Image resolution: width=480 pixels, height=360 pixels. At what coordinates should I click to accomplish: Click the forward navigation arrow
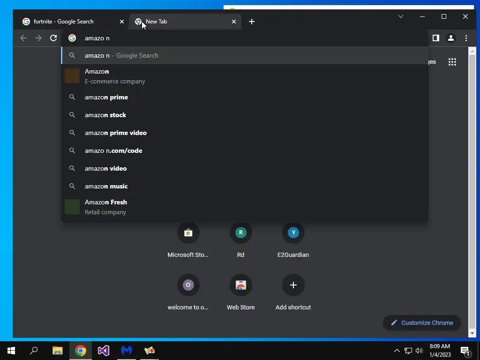click(x=38, y=38)
